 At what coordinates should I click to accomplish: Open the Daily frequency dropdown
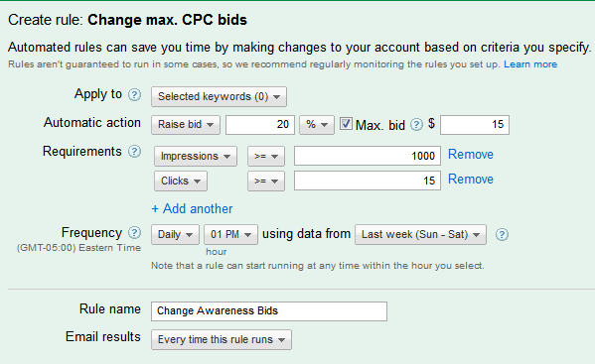point(175,234)
